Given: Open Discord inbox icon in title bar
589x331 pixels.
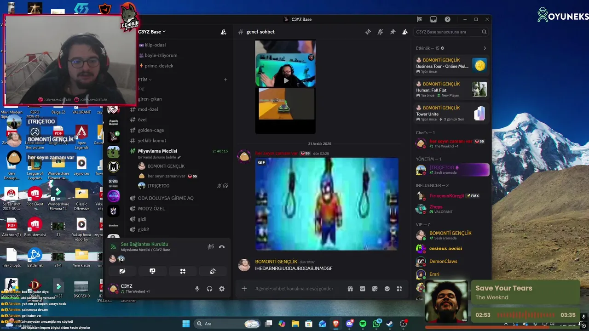Looking at the screenshot, I should click(x=433, y=19).
